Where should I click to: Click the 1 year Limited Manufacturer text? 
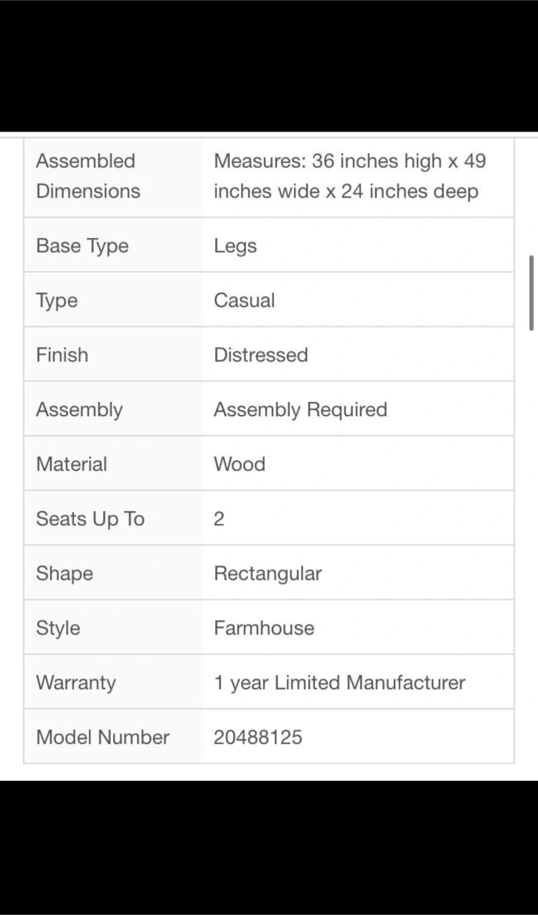(339, 683)
